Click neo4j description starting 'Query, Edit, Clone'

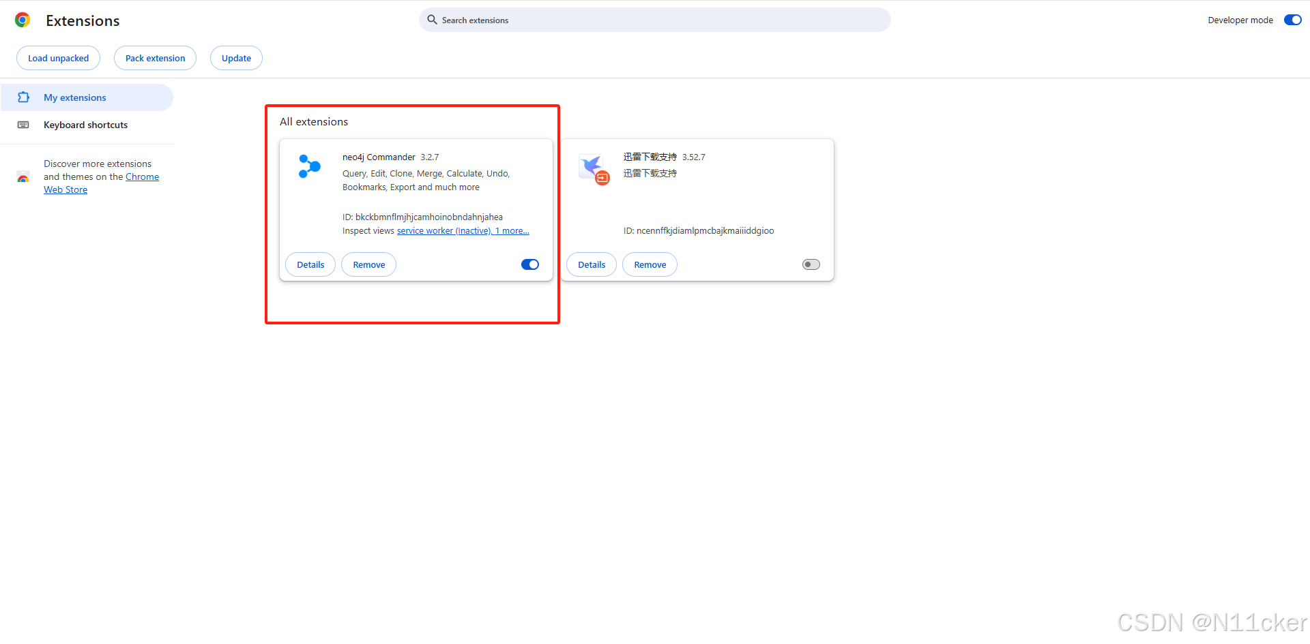pos(426,181)
